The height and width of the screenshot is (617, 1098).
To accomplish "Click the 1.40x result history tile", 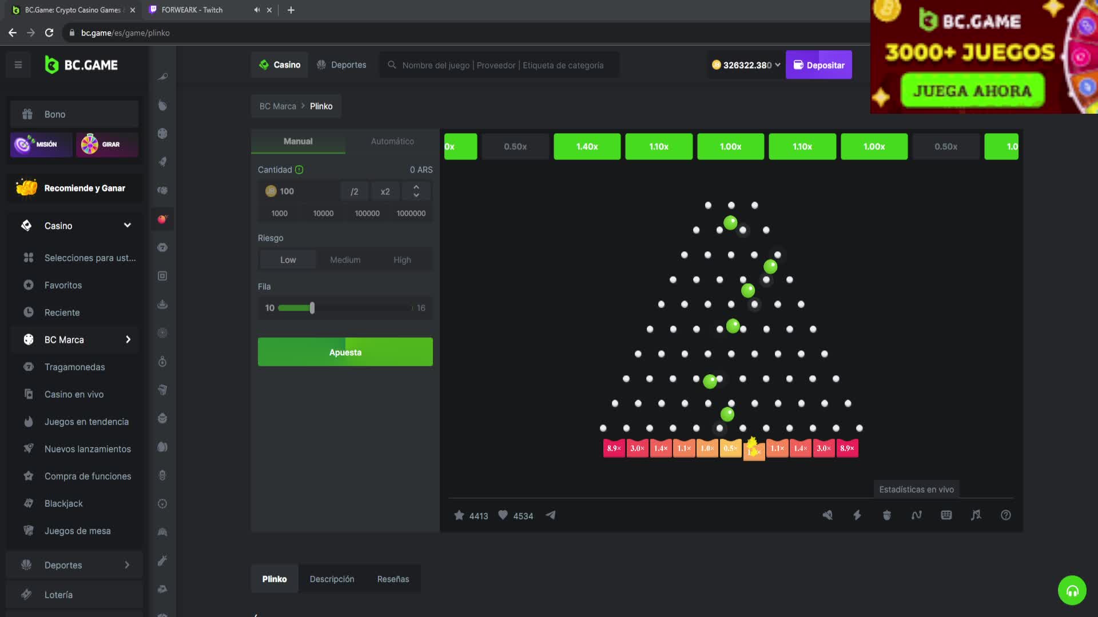I will pos(587,147).
